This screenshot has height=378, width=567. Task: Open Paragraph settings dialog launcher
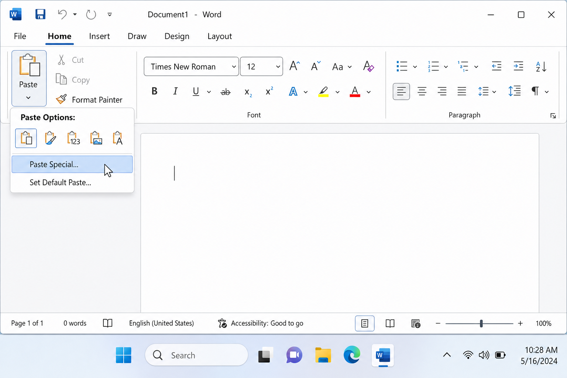pos(553,116)
